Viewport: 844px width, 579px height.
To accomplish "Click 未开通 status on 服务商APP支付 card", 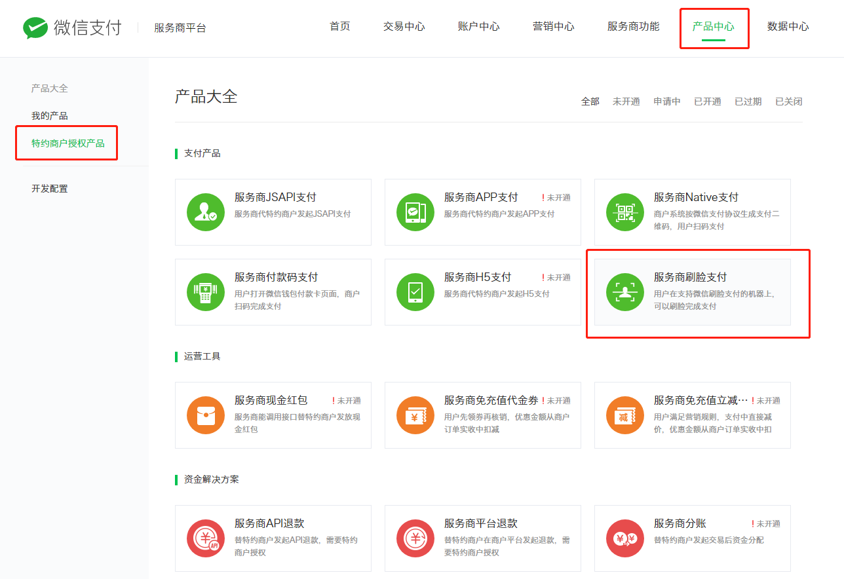I will pos(556,198).
